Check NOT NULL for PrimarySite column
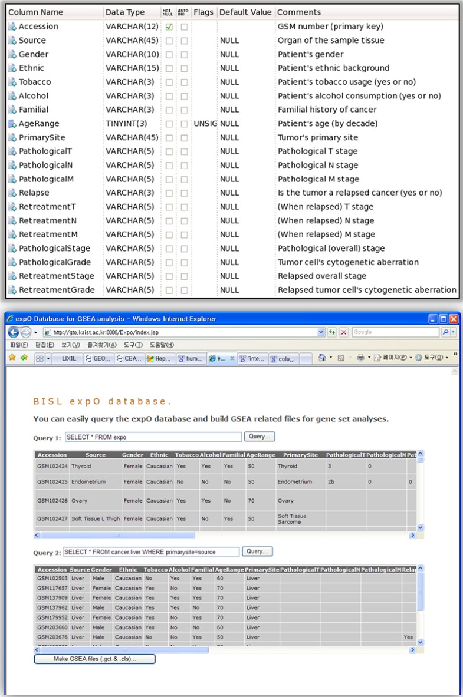463x697 pixels. tap(169, 138)
